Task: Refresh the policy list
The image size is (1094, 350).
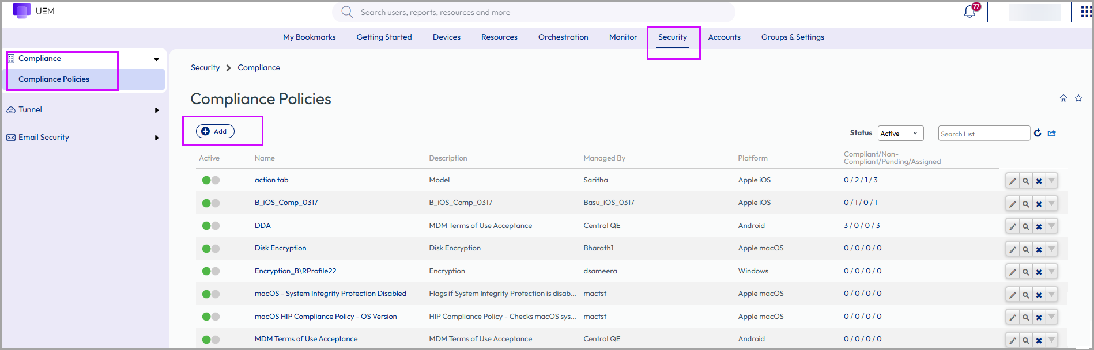Action: pos(1038,133)
